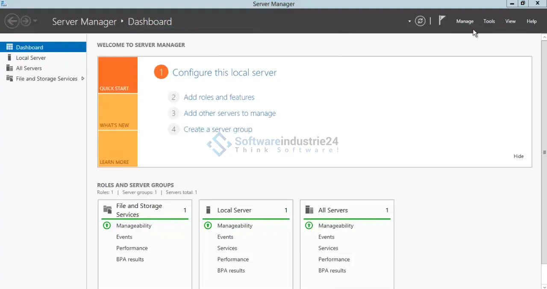The height and width of the screenshot is (289, 547).
Task: Open navigation history dropdown arrow
Action: (35, 21)
